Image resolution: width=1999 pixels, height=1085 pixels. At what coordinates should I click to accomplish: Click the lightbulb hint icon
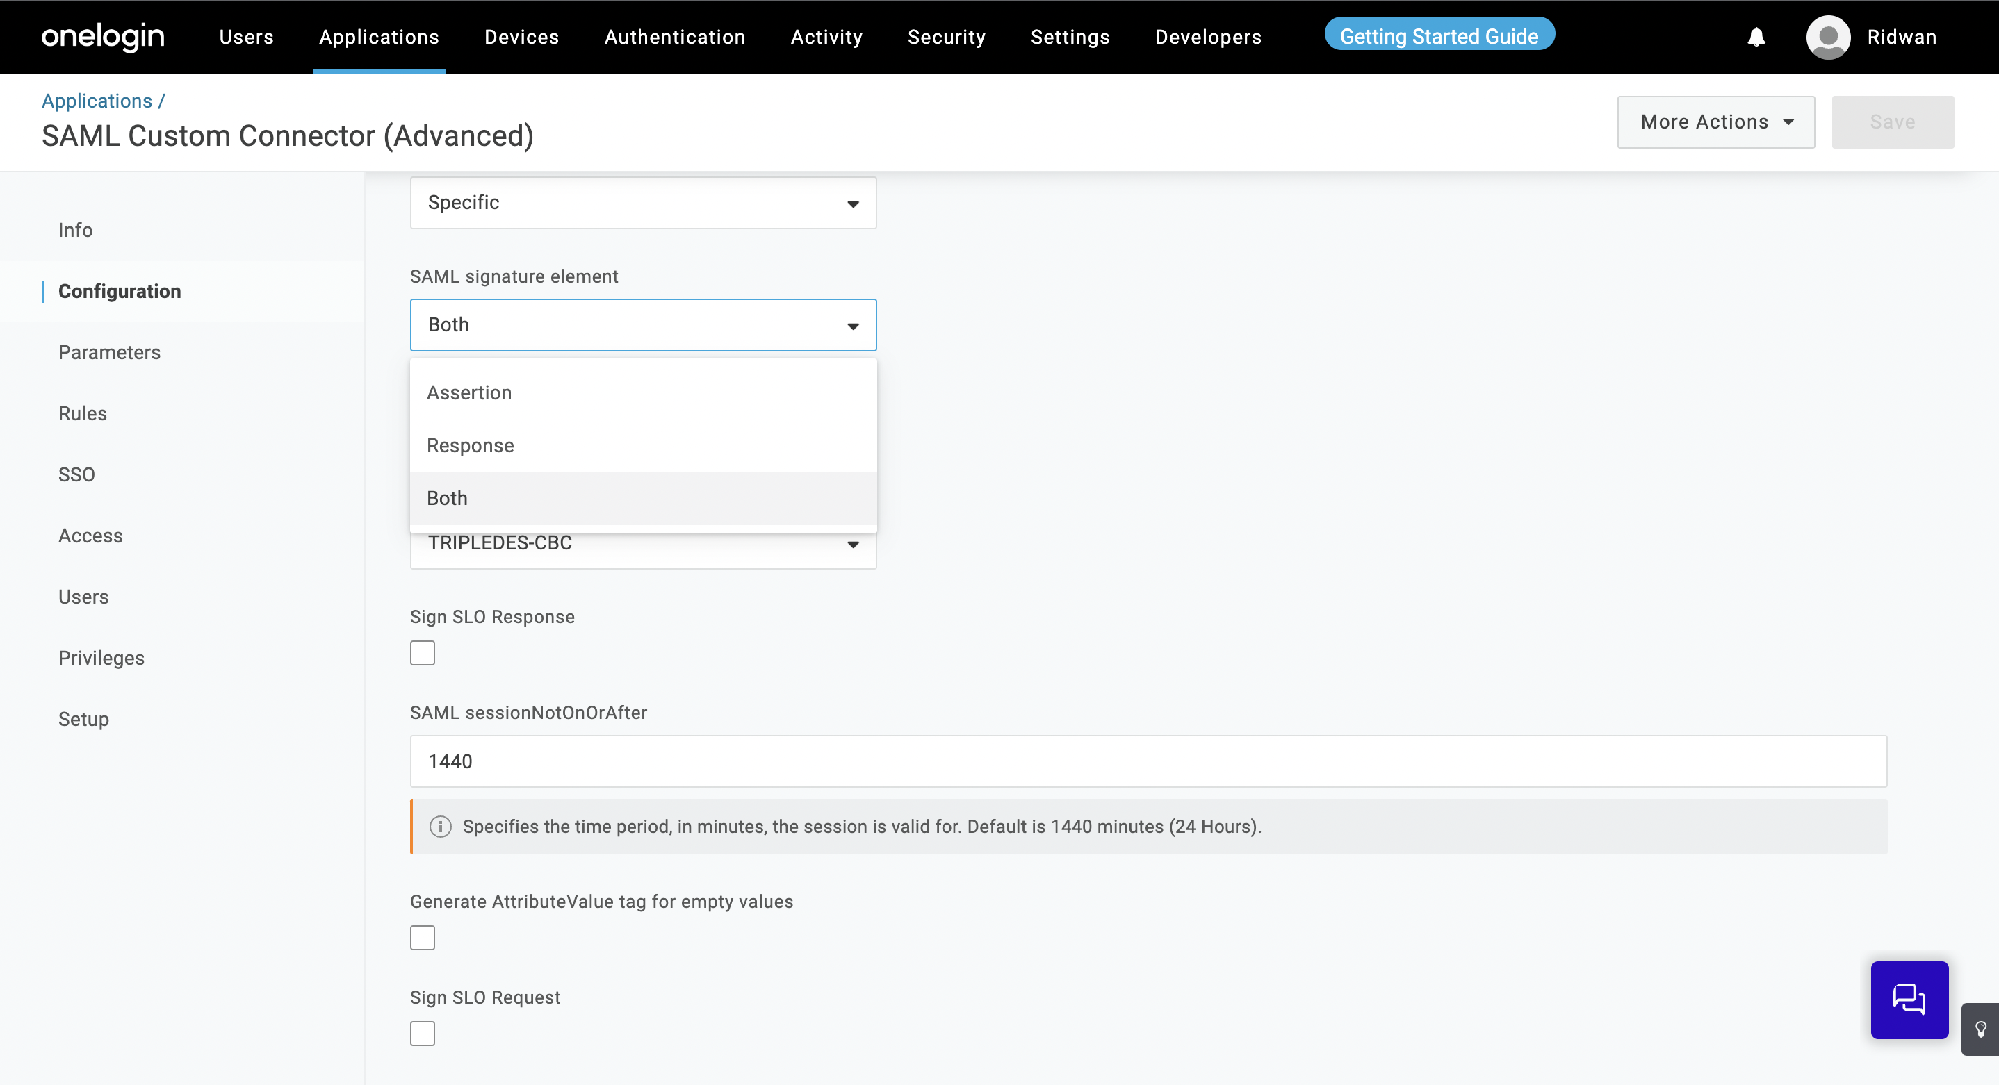click(1980, 1028)
